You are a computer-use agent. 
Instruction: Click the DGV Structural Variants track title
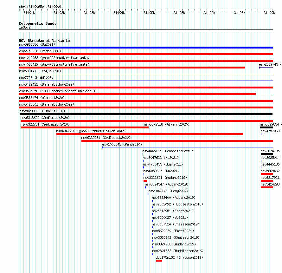click(44, 41)
